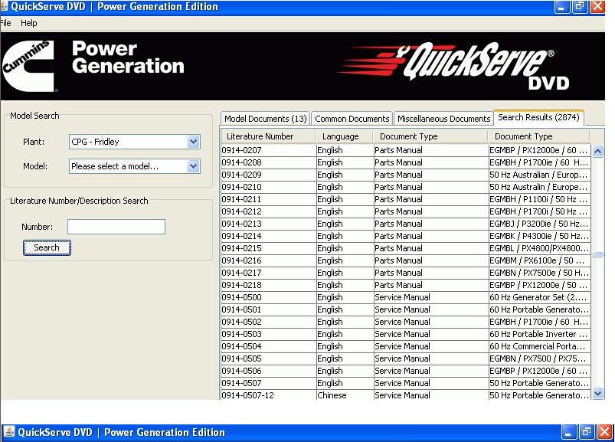Select row 0914-0216
Viewport: 615px width, 442px height.
coord(406,260)
